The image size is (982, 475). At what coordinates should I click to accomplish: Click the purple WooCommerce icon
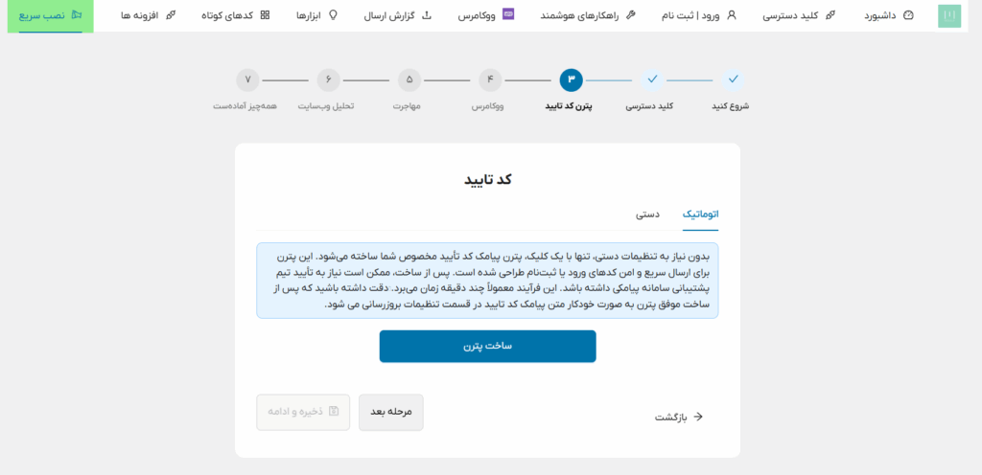(508, 15)
